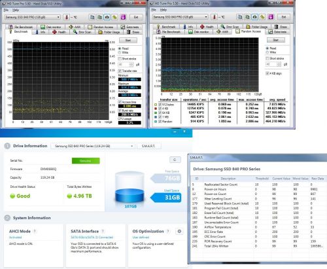Open File menu in left HD Tune window
Viewport: 327px width, 269px height.
6,10
